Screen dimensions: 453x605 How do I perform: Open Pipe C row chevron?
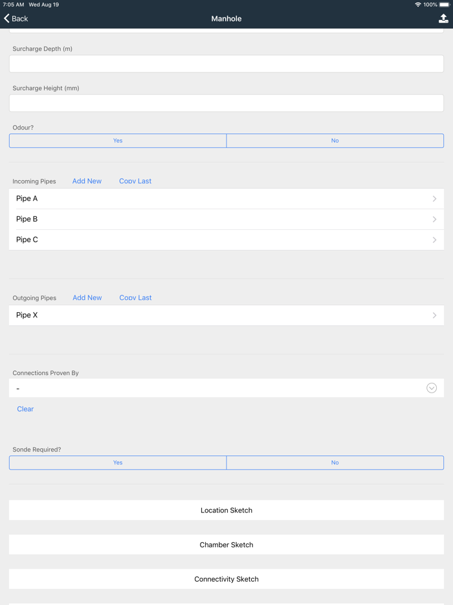tap(434, 240)
